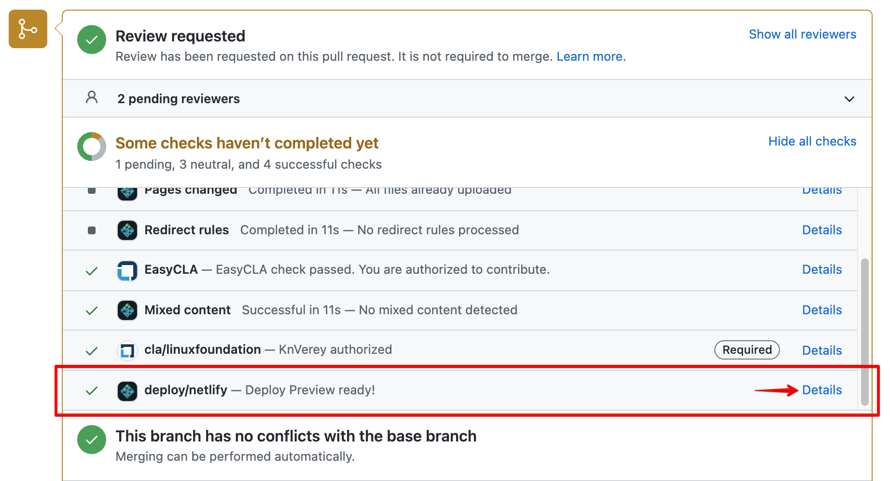Click the reviewer person icon

pos(91,98)
